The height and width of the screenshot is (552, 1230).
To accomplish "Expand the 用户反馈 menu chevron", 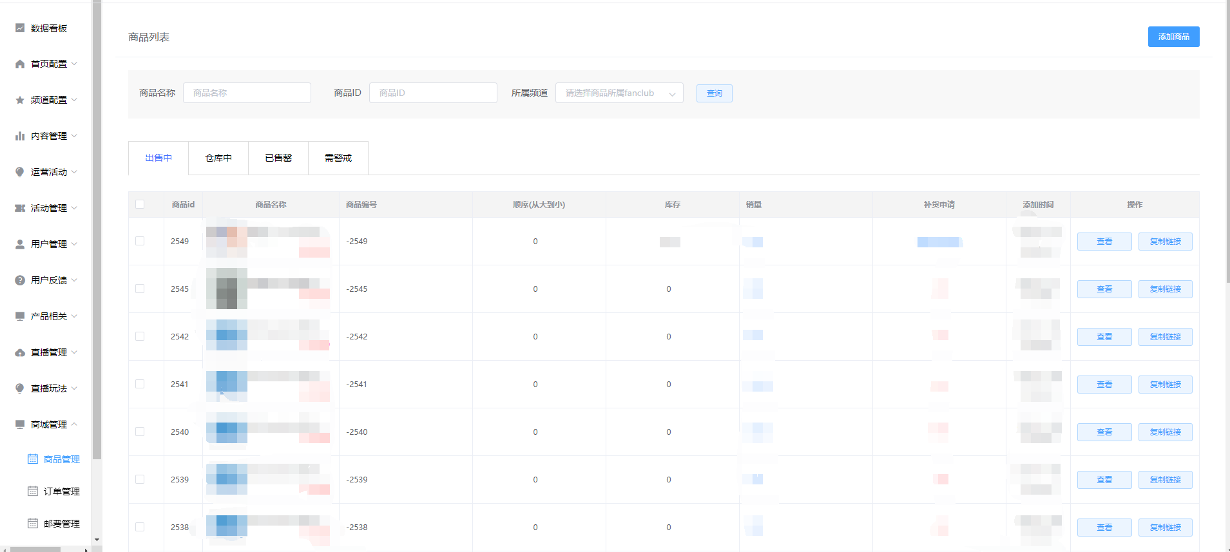I will (x=74, y=280).
